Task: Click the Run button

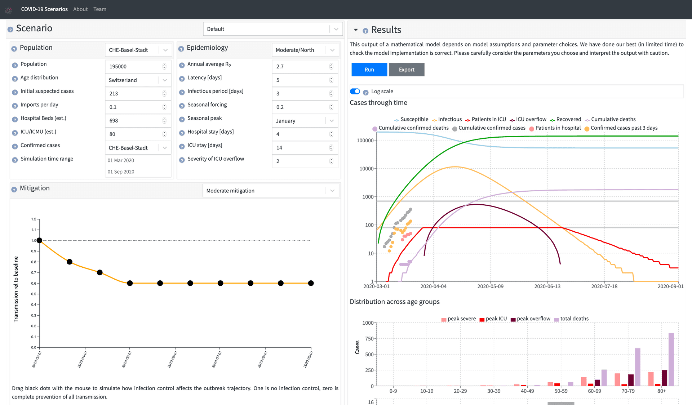Action: coord(369,70)
